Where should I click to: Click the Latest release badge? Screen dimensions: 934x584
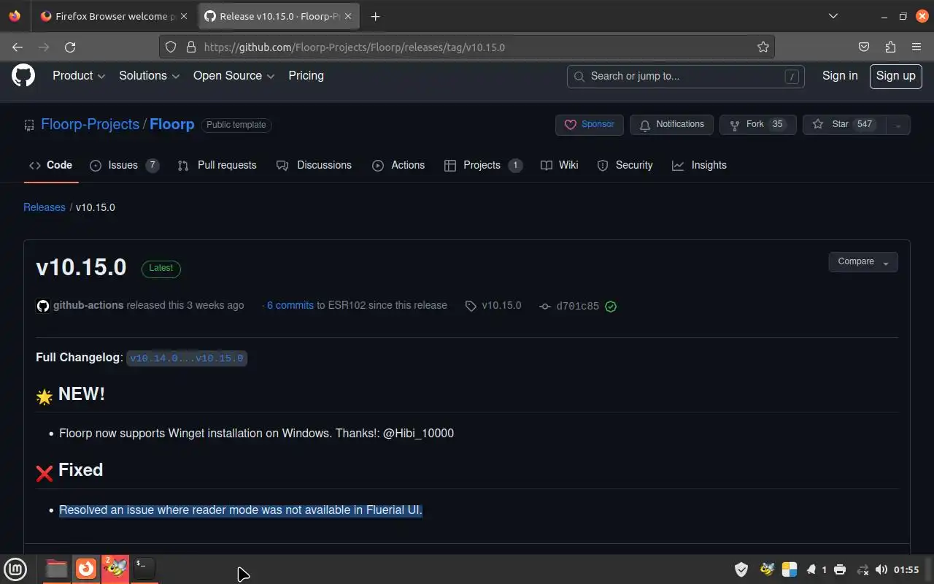[161, 269]
